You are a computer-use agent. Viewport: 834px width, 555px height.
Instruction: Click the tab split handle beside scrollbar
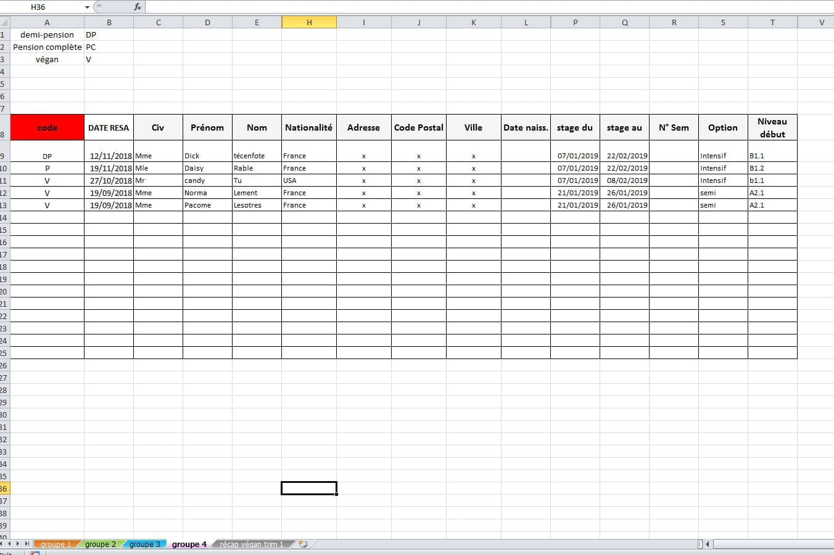click(700, 544)
